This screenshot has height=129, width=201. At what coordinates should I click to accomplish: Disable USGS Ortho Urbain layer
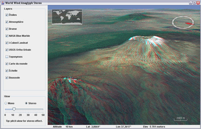click(7, 50)
